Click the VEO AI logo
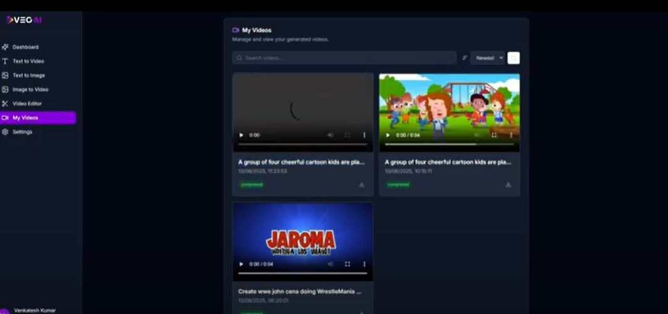The height and width of the screenshot is (314, 668). click(24, 19)
